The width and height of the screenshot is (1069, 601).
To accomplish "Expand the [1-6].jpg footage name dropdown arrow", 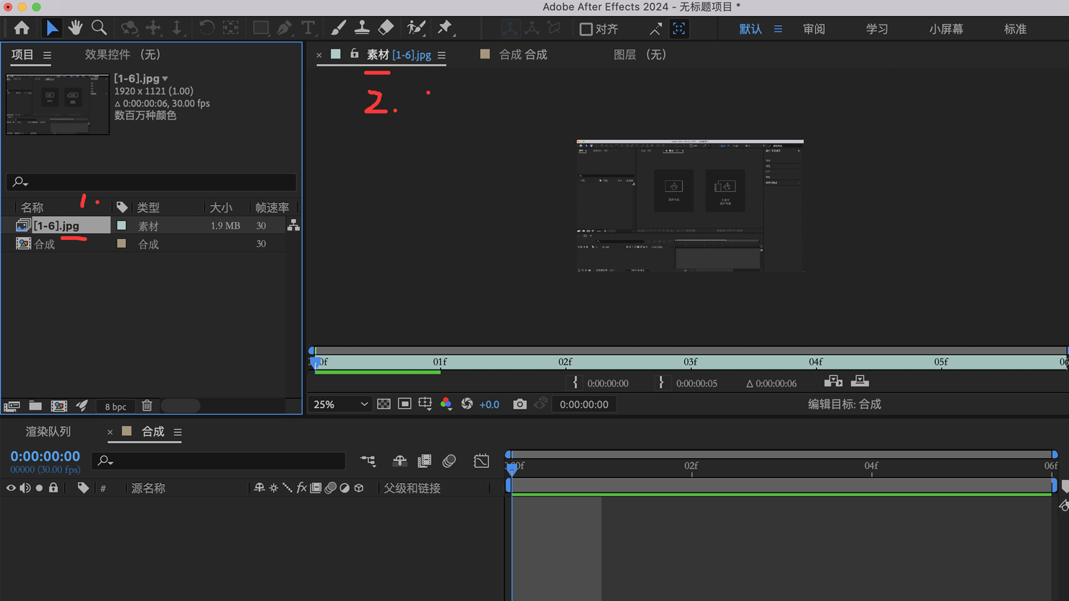I will pos(165,79).
